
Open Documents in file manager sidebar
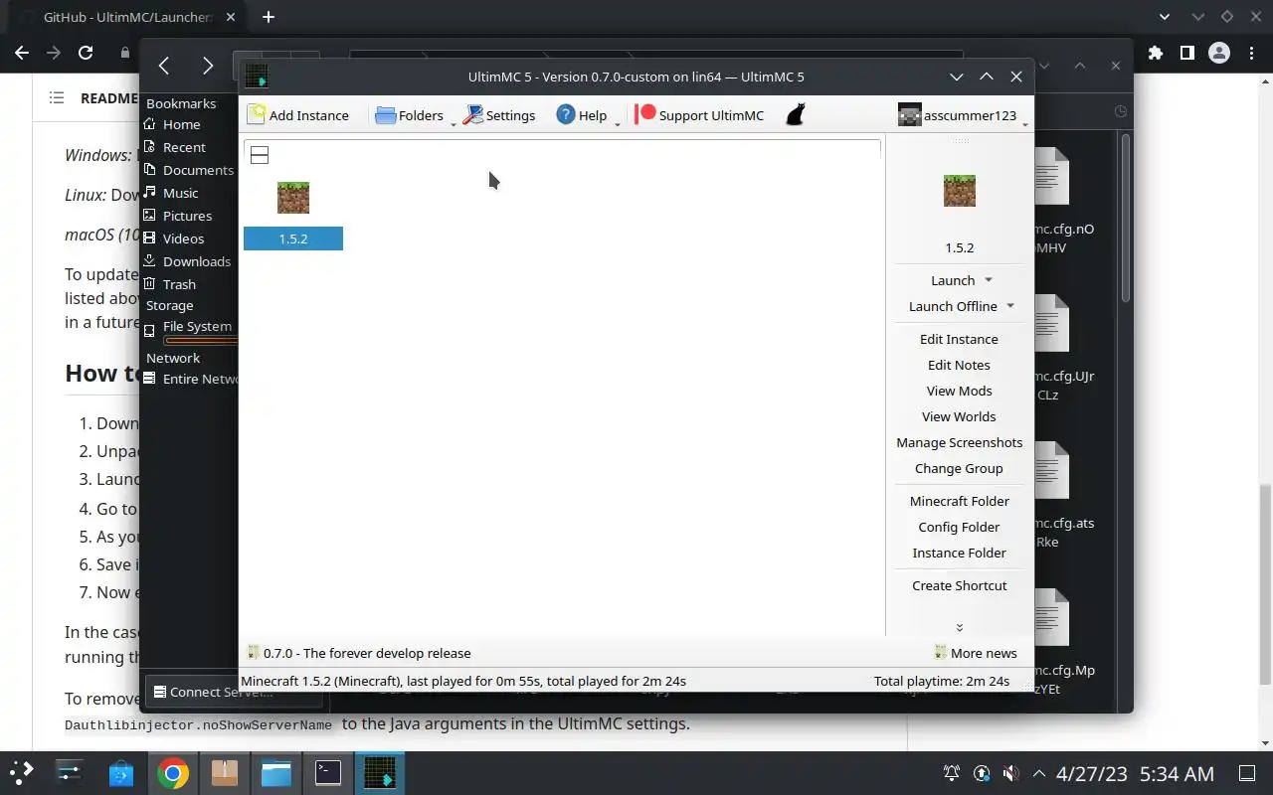(189, 170)
